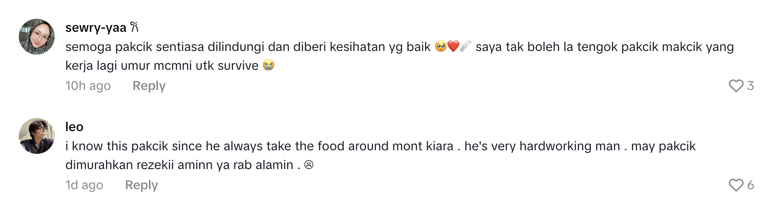This screenshot has width=768, height=212.
Task: Like leo's comment with the heart
Action: [736, 185]
